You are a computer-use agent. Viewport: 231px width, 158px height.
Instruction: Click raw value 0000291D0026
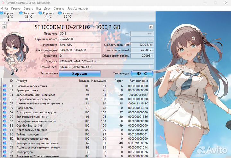138,143
